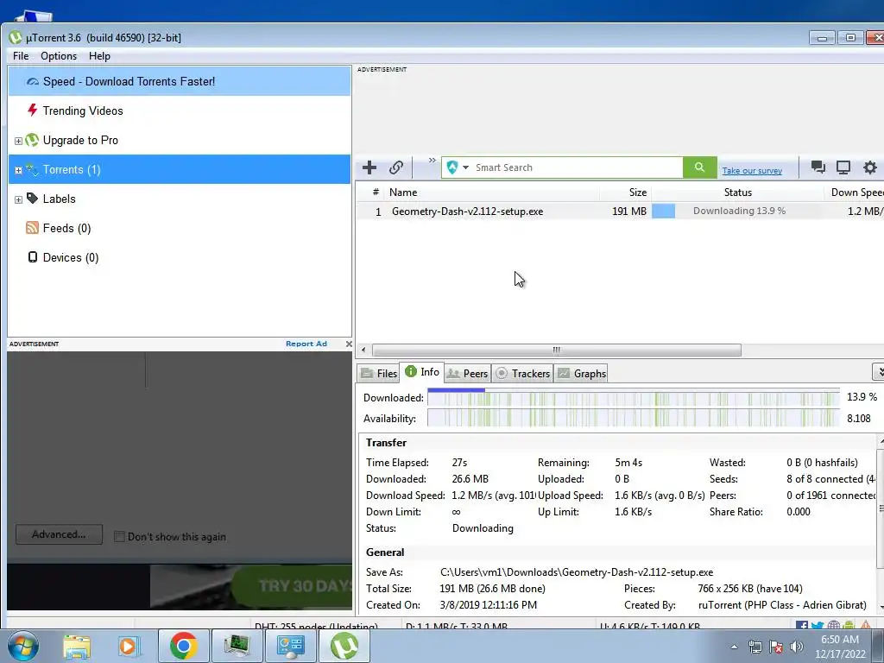This screenshot has height=663, width=884.
Task: Select Devices (0) in the sidebar
Action: coord(180,257)
